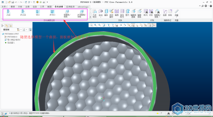Select the 倒圆角/倒角 shape selection tool
This screenshot has width=213, height=117.
coord(67,14)
